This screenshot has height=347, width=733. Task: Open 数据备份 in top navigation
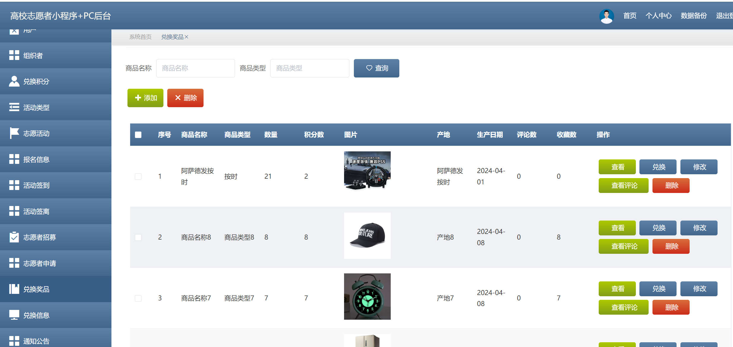point(693,16)
